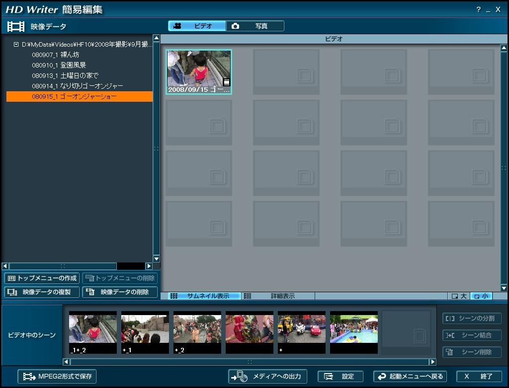
Task: Click the disc output icon on メディアへの出力
Action: click(x=240, y=376)
